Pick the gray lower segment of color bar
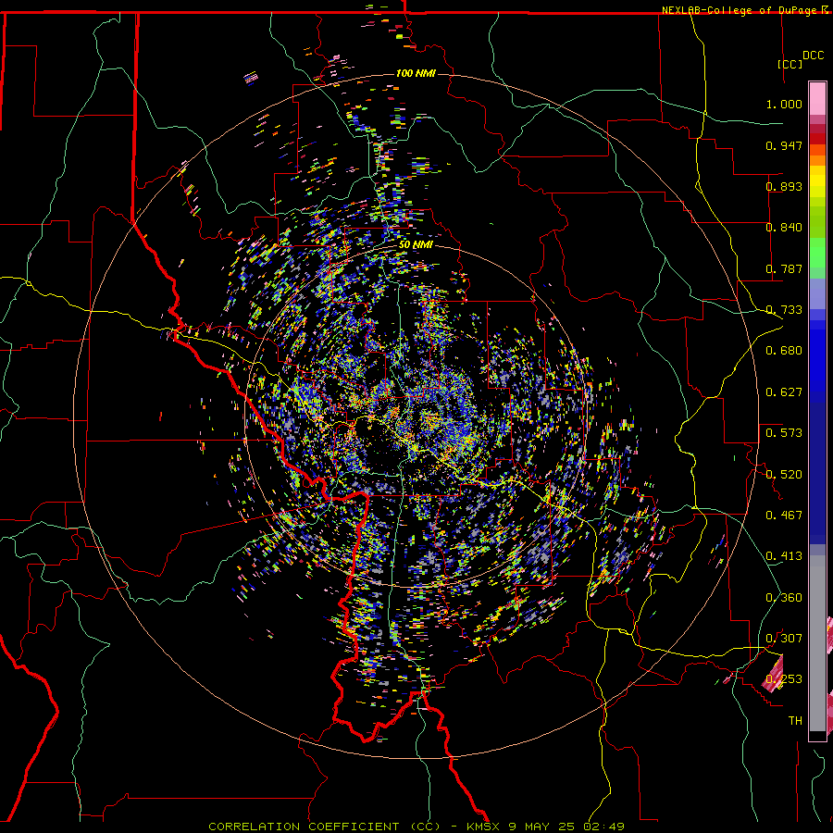Viewport: 833px width, 833px height. click(817, 643)
